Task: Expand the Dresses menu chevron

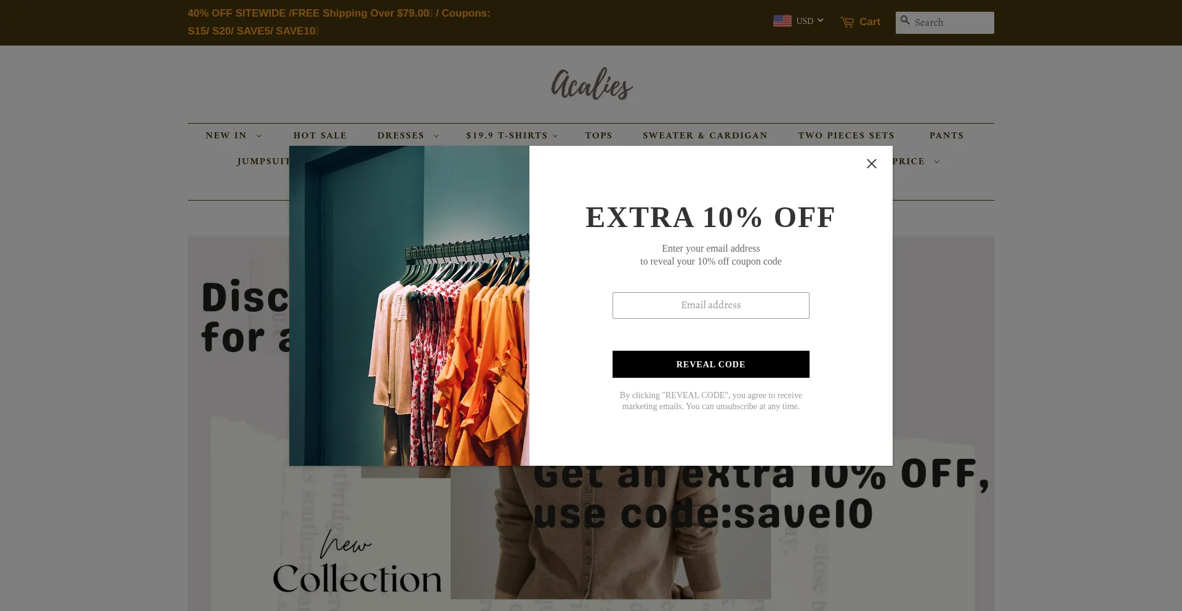Action: tap(436, 136)
